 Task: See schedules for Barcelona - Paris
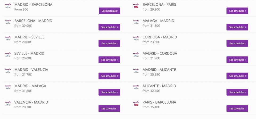[x=237, y=11]
